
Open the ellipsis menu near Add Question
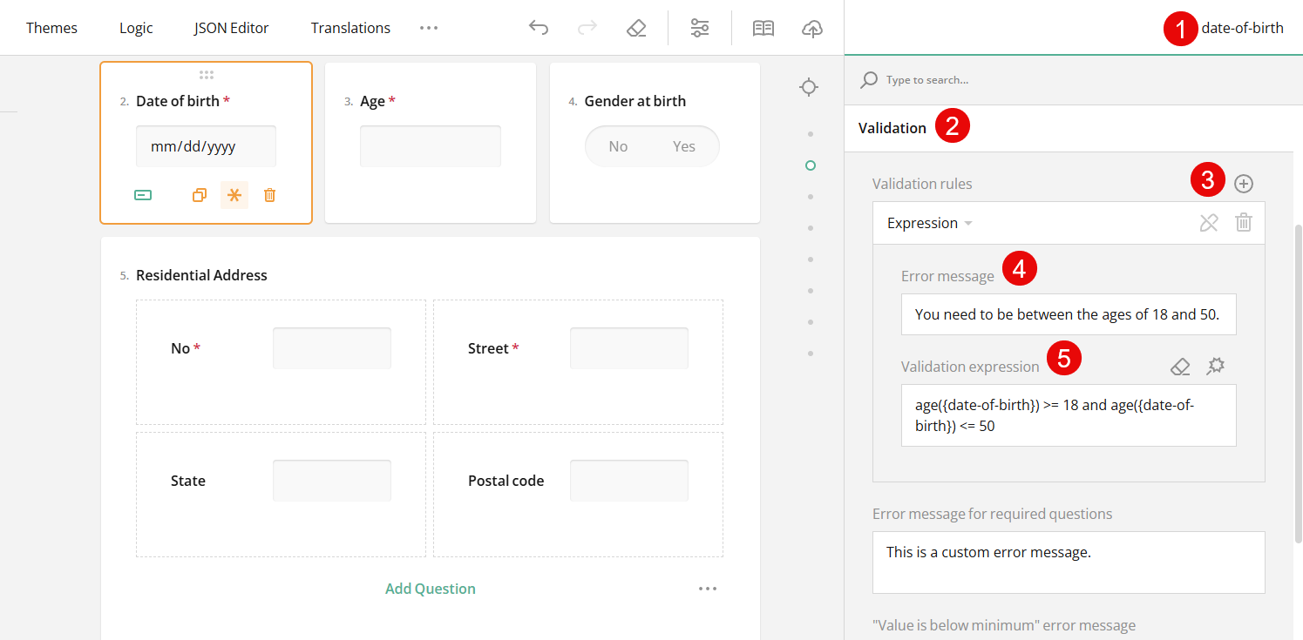point(708,588)
